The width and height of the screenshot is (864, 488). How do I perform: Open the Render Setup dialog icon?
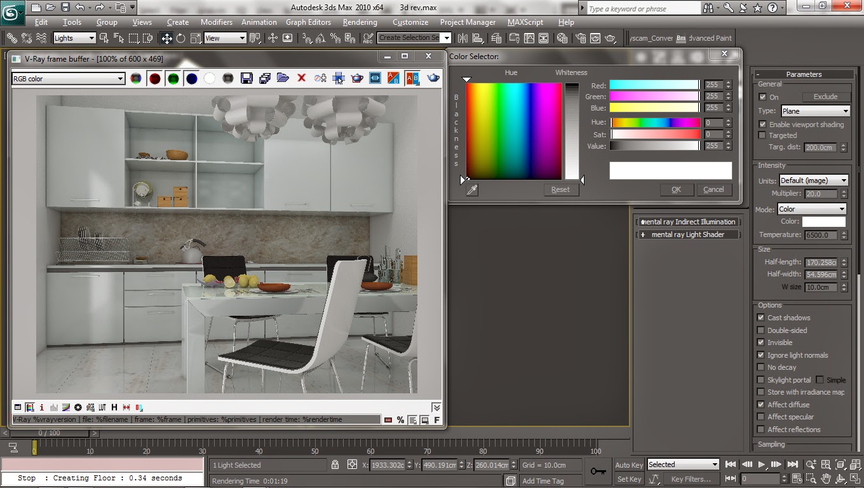coord(581,38)
